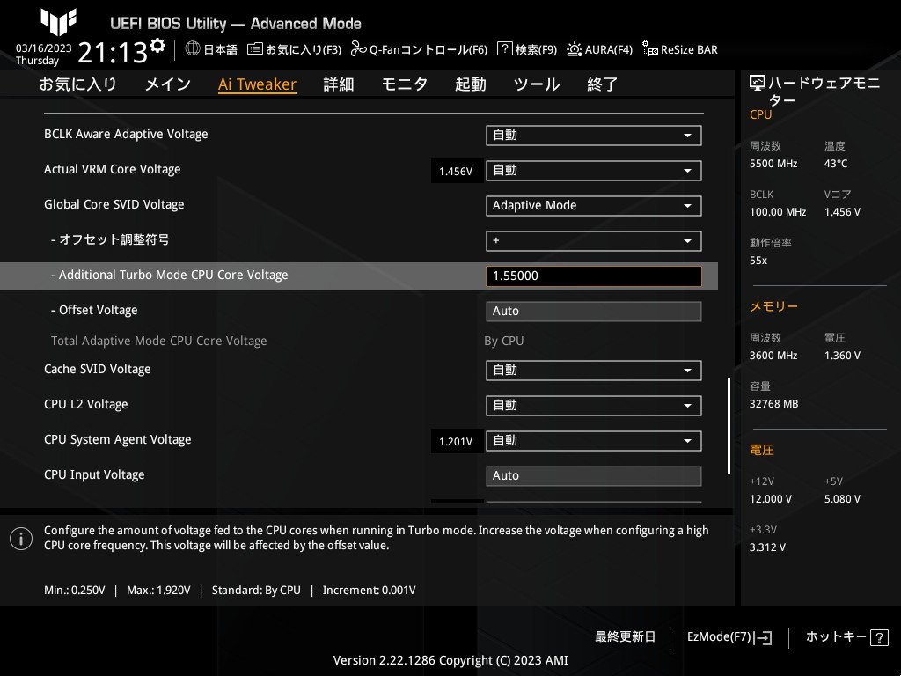The width and height of the screenshot is (901, 676).
Task: Click the 03/16/2023 date
Action: coord(44,48)
